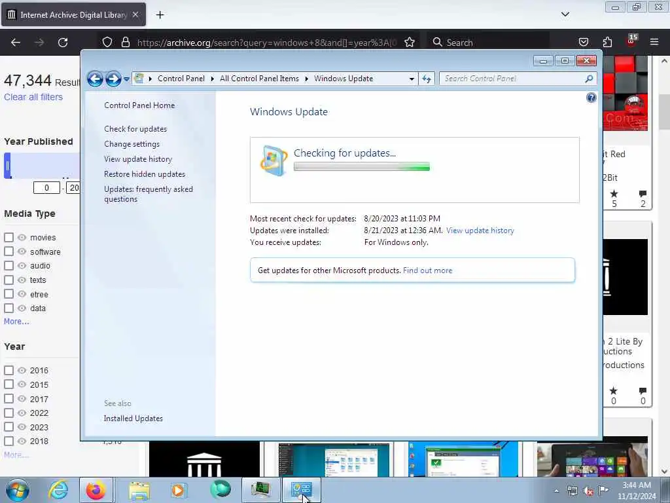Open Updates: frequently asked questions
This screenshot has width=670, height=503.
pos(149,194)
